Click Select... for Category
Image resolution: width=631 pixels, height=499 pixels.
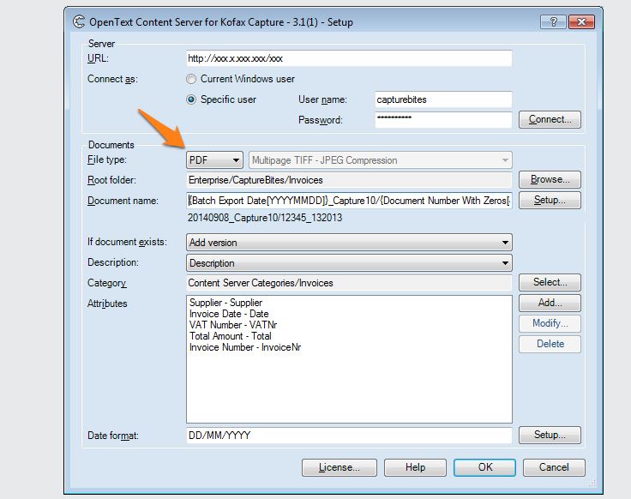coord(550,282)
